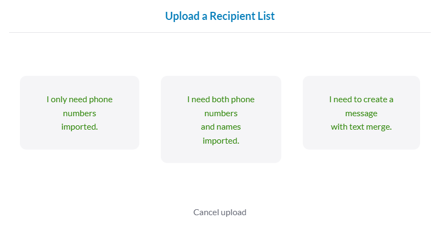Choose "I need both phone numbers and names imported"

[220, 119]
